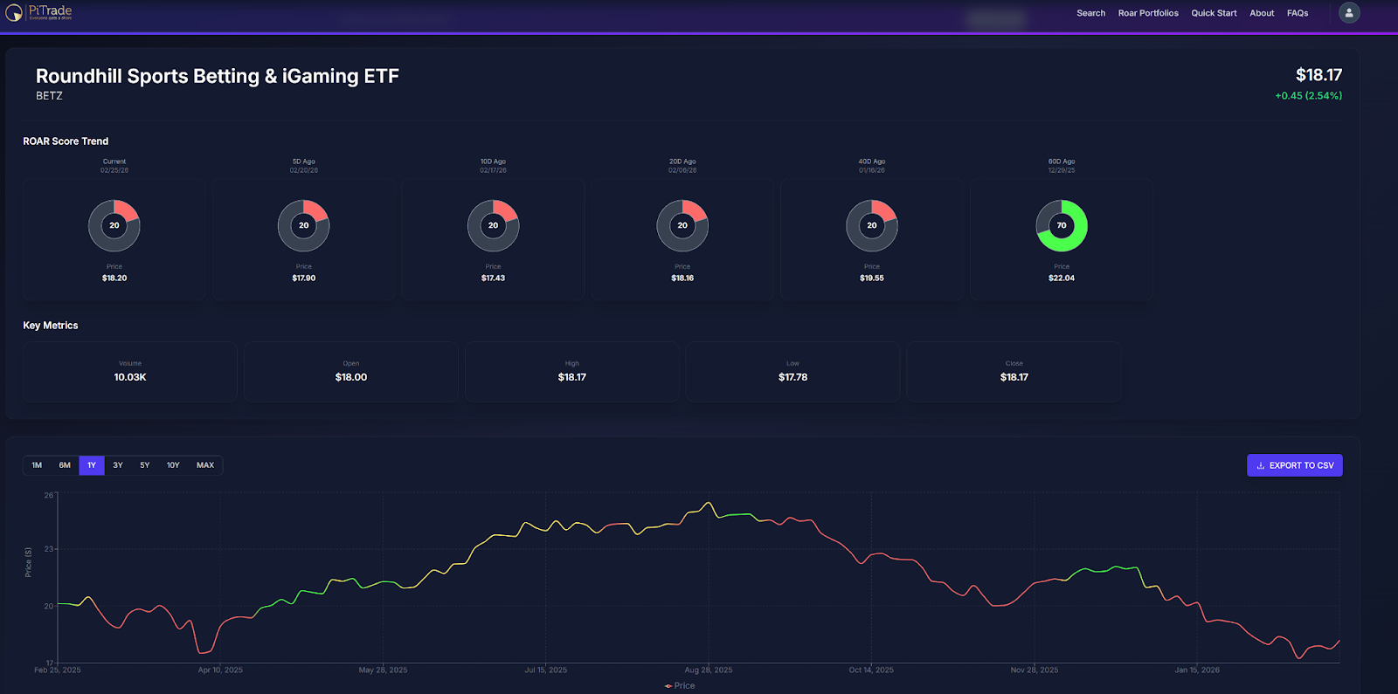Click the Current price $18.20

click(x=114, y=278)
